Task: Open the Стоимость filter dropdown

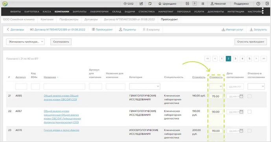Action: [216, 87]
